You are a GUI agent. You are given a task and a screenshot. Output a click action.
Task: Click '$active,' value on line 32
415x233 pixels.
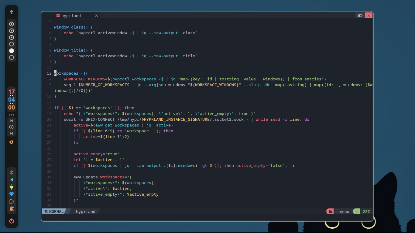click(x=122, y=188)
